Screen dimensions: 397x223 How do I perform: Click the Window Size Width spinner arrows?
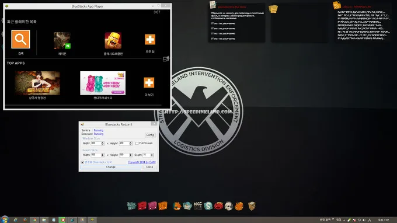point(103,143)
